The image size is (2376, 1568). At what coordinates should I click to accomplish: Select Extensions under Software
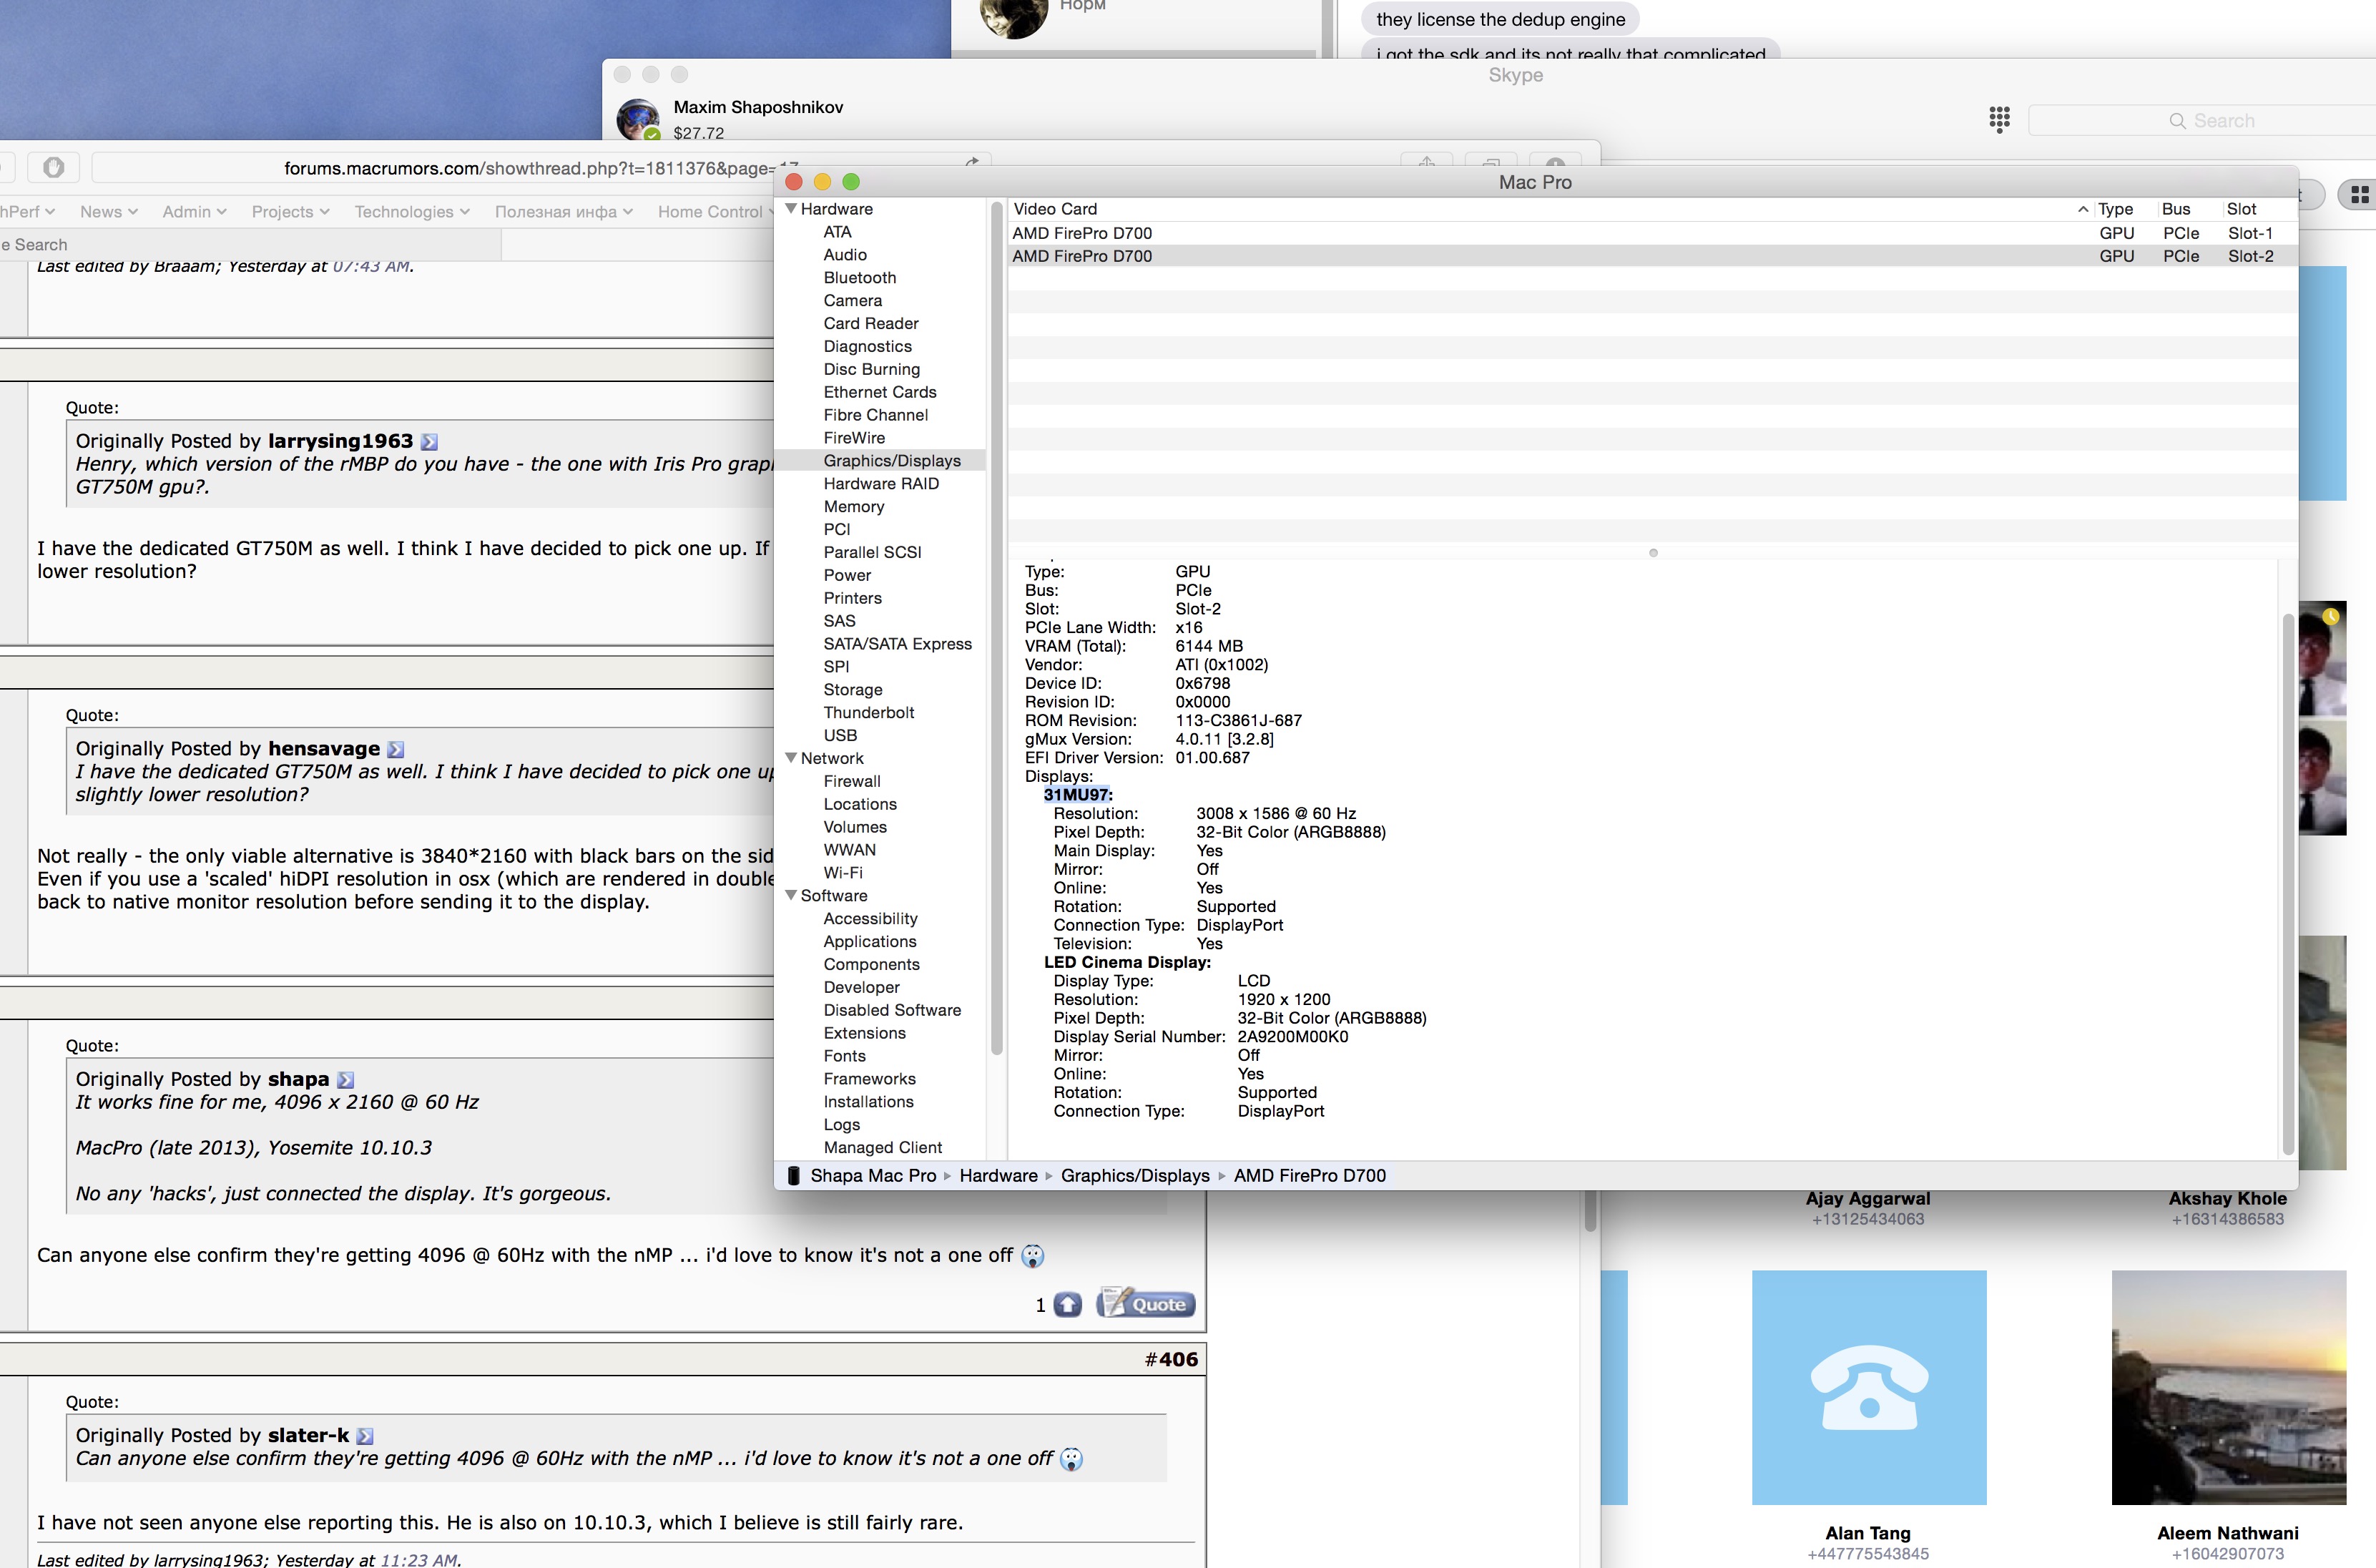click(x=865, y=1034)
